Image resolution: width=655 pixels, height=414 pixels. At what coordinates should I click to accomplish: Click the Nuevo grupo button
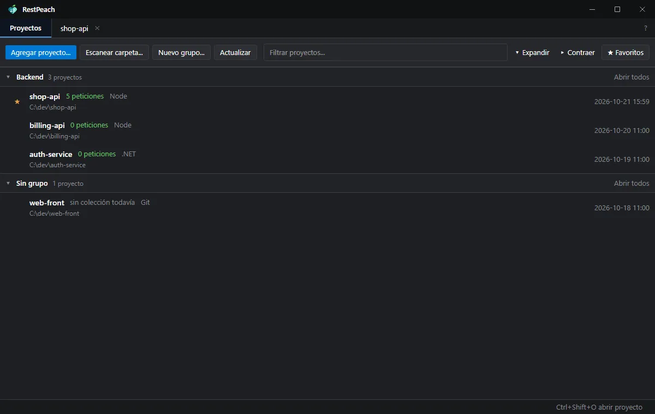[181, 52]
